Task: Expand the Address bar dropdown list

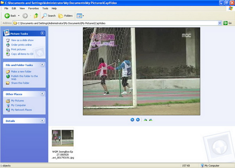Action: pyautogui.click(x=220, y=23)
